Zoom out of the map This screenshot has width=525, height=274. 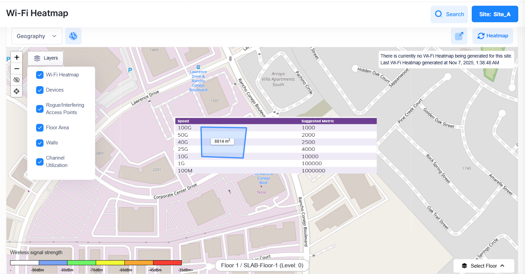(17, 69)
